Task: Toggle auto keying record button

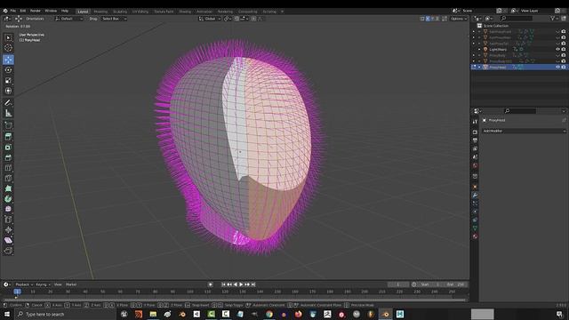Action: tap(211, 284)
